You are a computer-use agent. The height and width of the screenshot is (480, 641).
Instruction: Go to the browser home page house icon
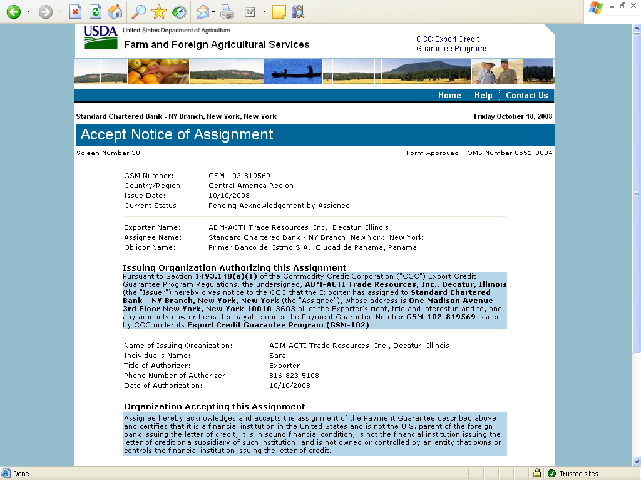click(115, 12)
